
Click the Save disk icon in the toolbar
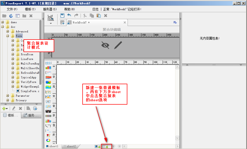click(62, 15)
